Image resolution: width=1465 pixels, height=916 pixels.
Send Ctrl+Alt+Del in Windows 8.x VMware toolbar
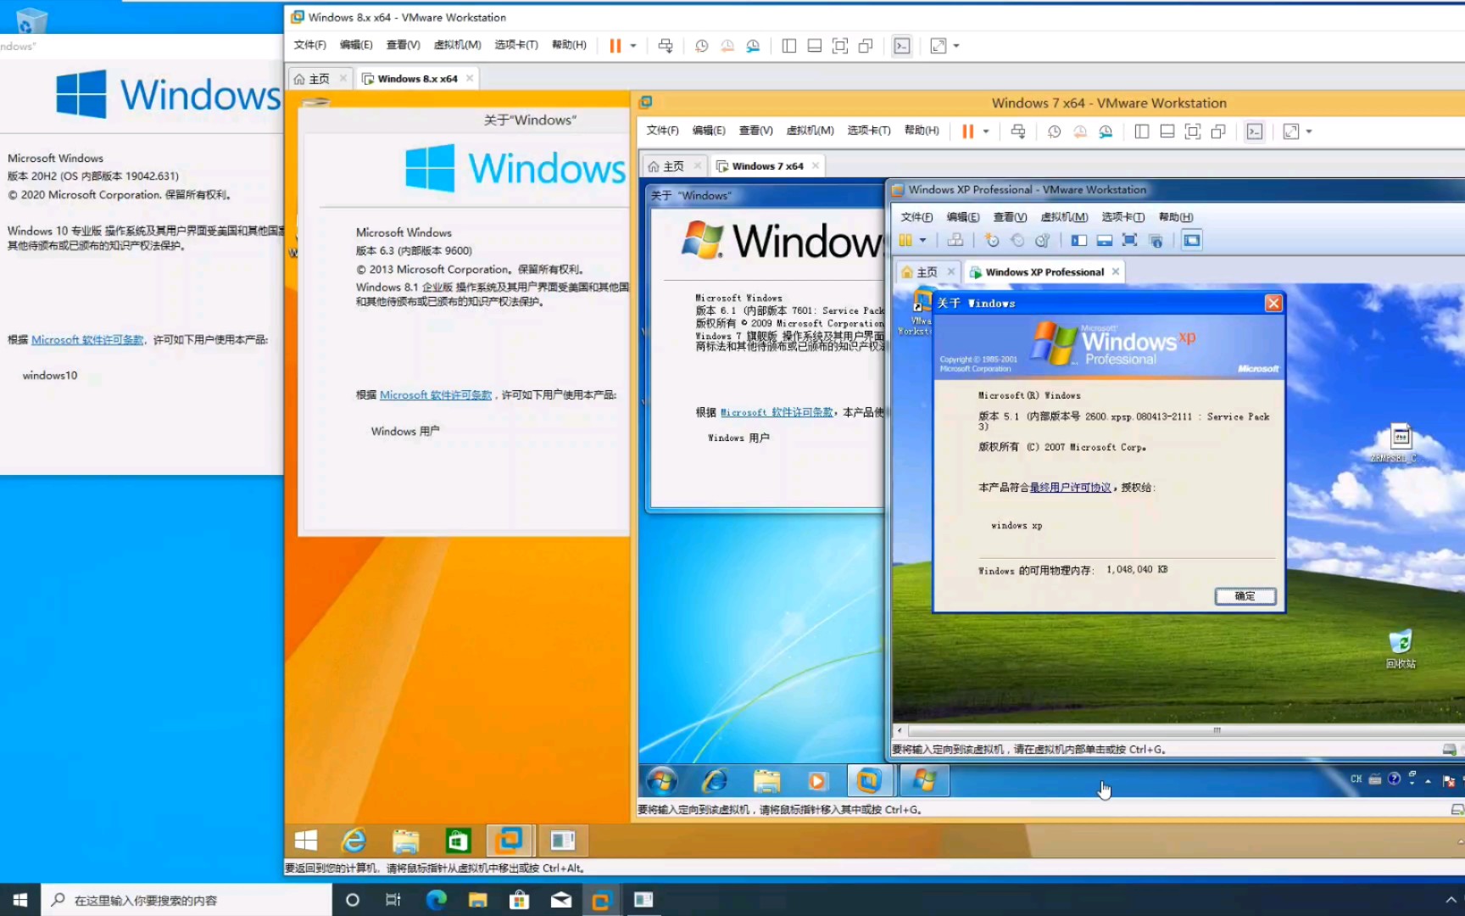(666, 46)
